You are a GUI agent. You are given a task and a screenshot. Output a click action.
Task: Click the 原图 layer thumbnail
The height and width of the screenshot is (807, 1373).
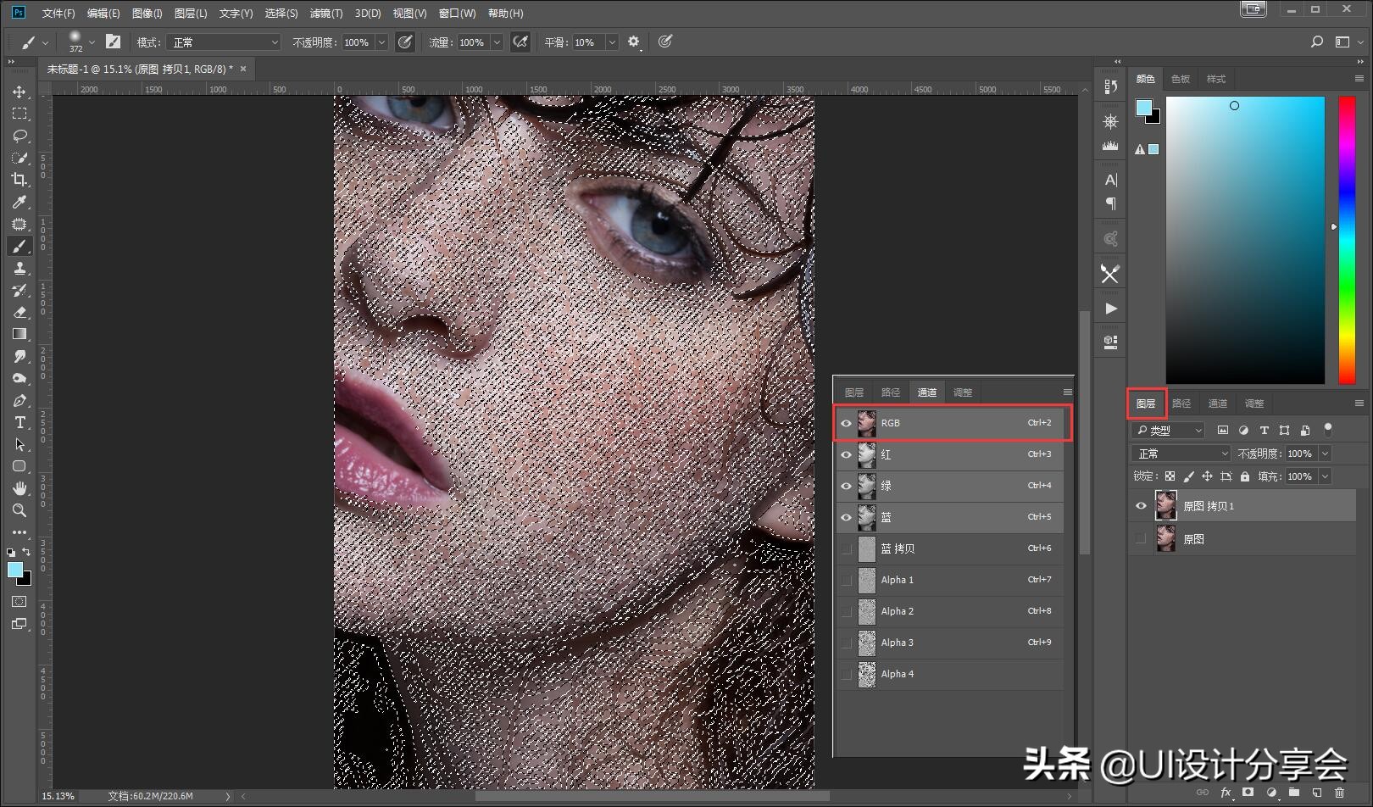(x=1166, y=538)
